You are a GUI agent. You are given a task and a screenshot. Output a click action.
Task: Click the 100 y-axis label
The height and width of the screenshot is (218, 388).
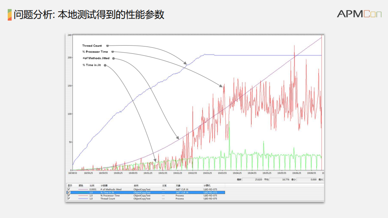point(70,114)
